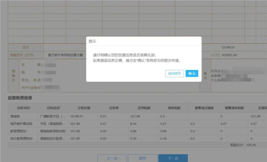The width and height of the screenshot is (267, 162).
Task: Click 返回修改 to go back and edit
Action: coord(174,73)
